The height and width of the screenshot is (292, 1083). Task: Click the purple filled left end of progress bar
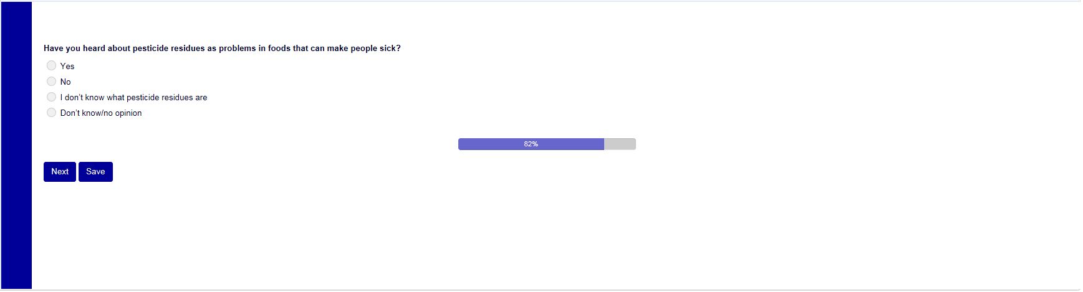point(474,144)
